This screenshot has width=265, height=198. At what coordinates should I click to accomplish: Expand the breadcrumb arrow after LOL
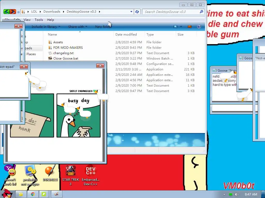click(x=40, y=12)
